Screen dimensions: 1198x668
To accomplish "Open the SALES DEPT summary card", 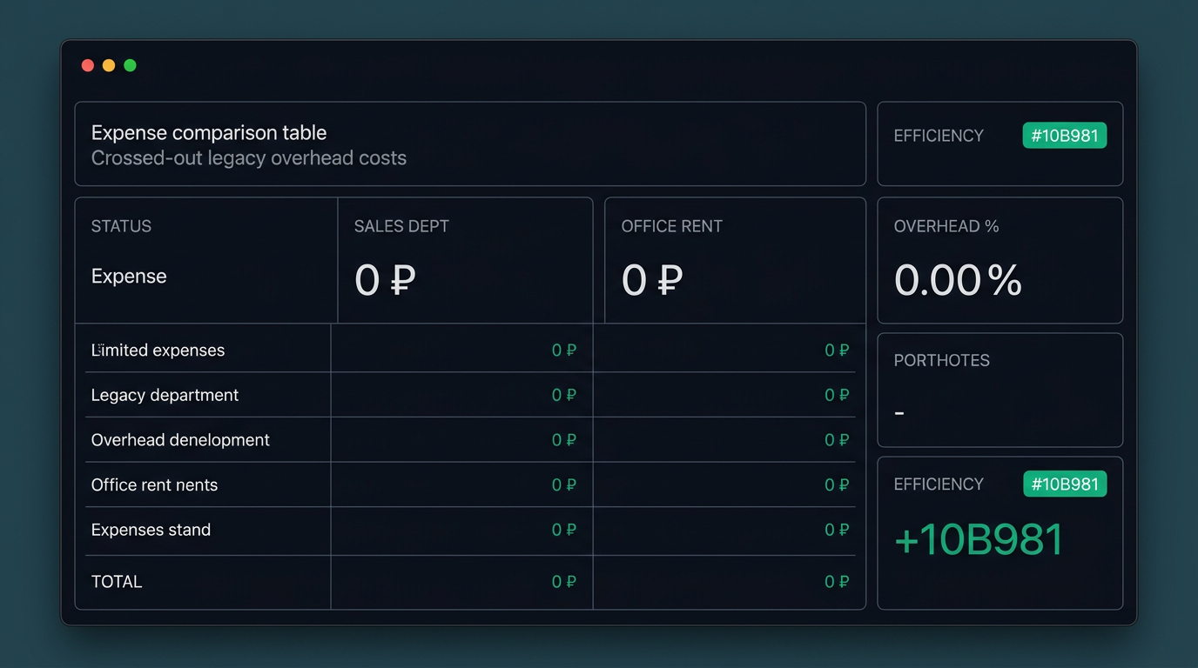I will [x=465, y=260].
